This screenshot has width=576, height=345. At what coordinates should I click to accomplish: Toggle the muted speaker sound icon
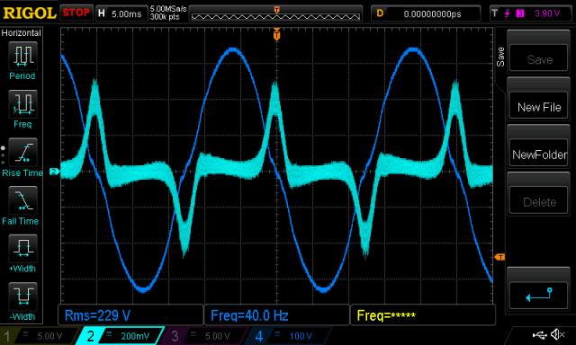[557, 335]
